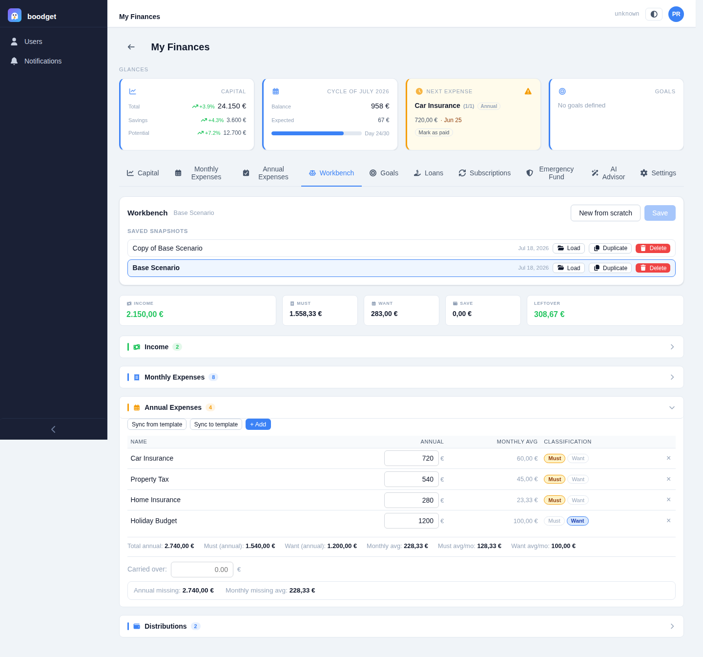Click the Carried over amount field
703x657 pixels.
point(202,570)
